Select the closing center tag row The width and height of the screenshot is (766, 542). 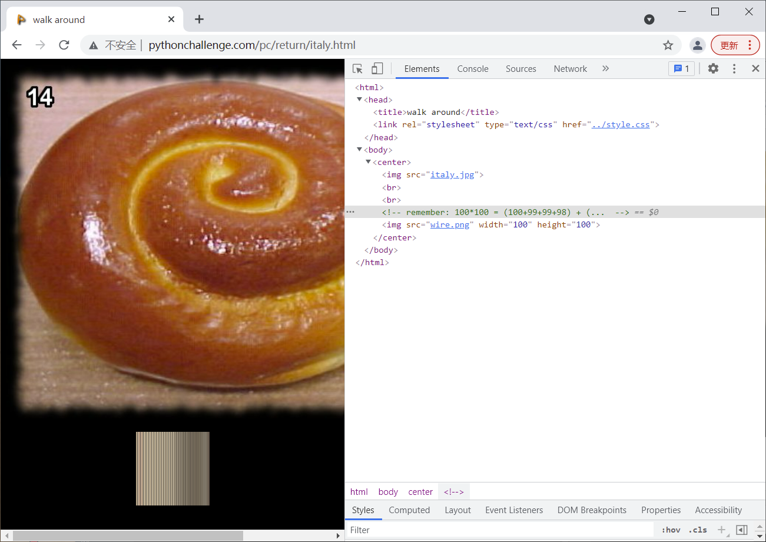pyautogui.click(x=394, y=237)
